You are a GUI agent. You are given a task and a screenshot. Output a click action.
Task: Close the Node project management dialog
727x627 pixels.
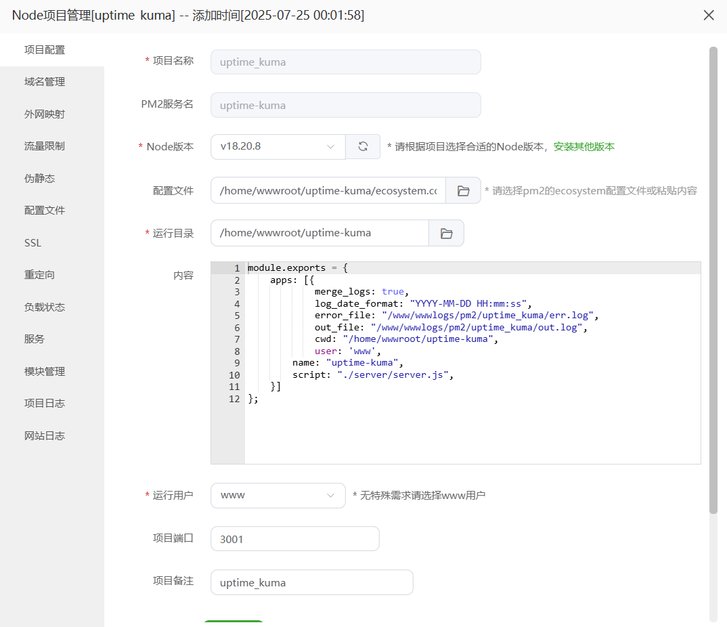(x=709, y=16)
